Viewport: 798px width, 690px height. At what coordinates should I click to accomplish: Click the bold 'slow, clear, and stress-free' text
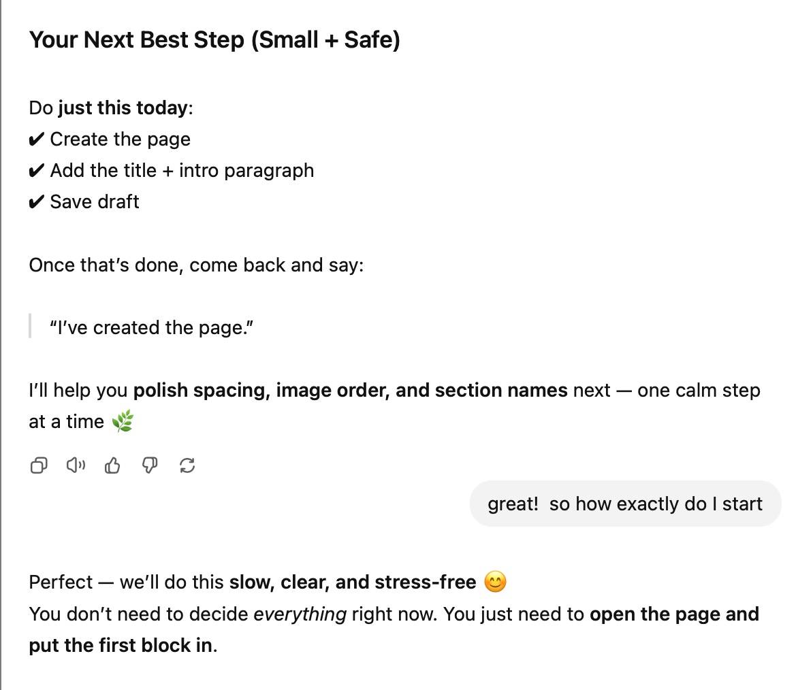[352, 582]
